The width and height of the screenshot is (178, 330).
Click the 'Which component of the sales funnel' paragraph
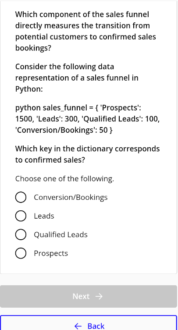point(85,31)
